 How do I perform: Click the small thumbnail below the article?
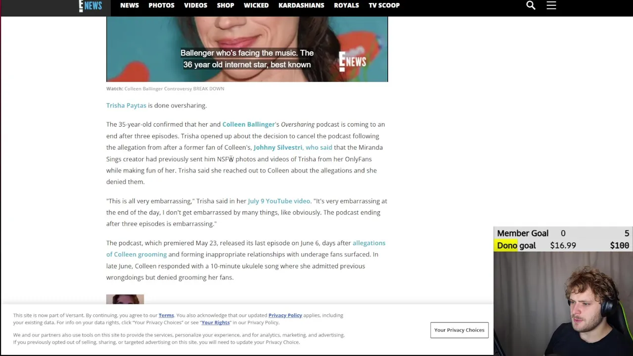click(x=125, y=300)
